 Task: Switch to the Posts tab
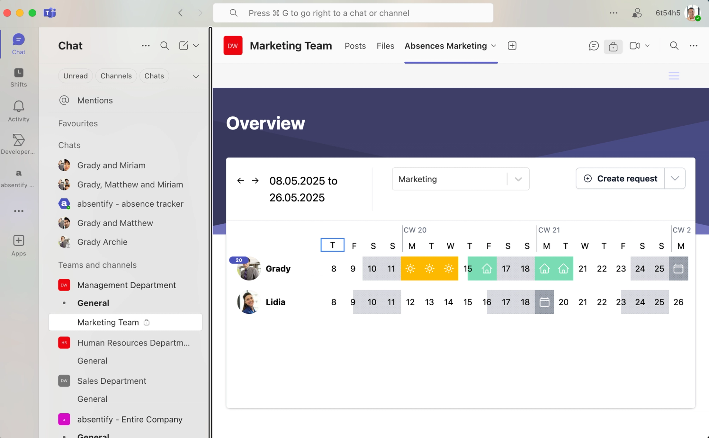pos(355,46)
